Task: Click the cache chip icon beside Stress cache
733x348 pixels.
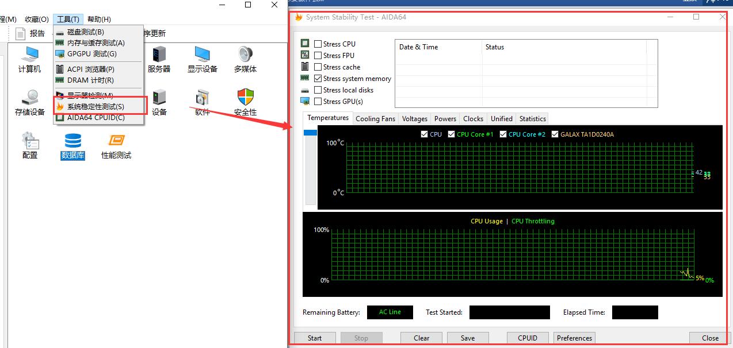Action: 305,67
